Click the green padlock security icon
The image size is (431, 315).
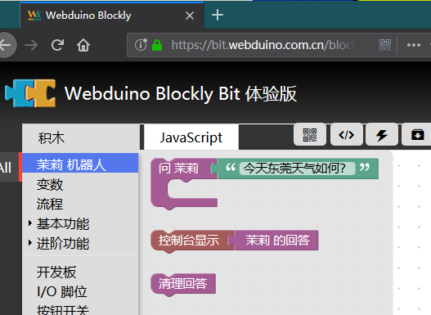(x=157, y=45)
